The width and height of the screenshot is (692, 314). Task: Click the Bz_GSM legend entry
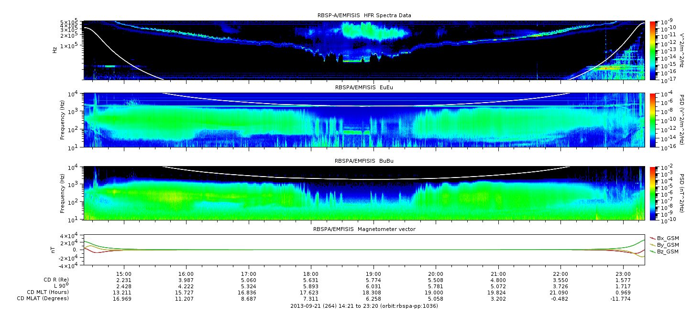667,251
